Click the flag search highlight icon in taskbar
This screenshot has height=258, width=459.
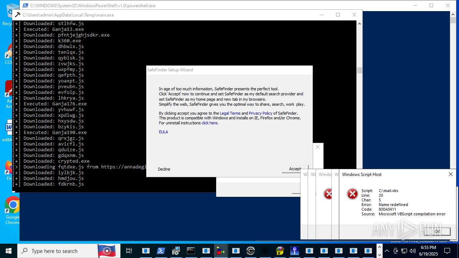(107, 251)
